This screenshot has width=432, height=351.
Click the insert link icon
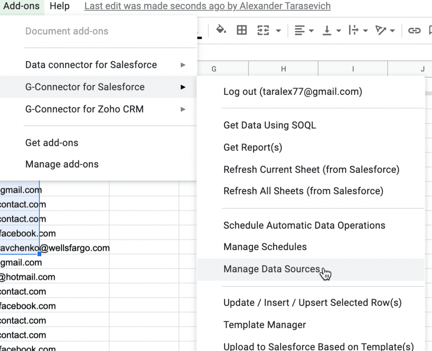pyautogui.click(x=414, y=30)
